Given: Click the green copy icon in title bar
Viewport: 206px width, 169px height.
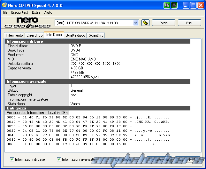Looking at the screenshot, I should click(x=167, y=5).
